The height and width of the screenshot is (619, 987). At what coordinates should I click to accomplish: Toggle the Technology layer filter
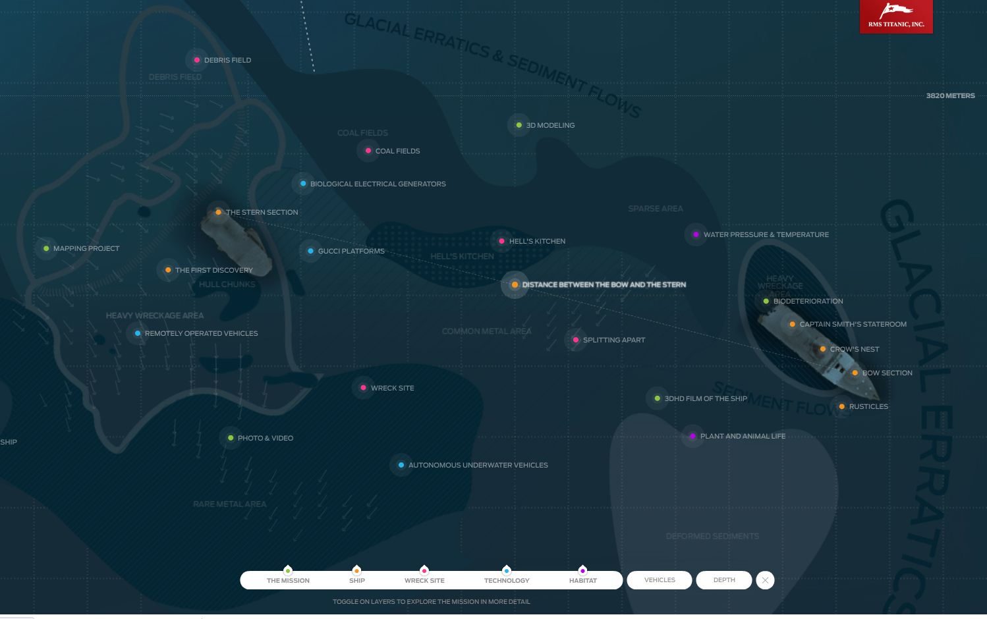[507, 577]
